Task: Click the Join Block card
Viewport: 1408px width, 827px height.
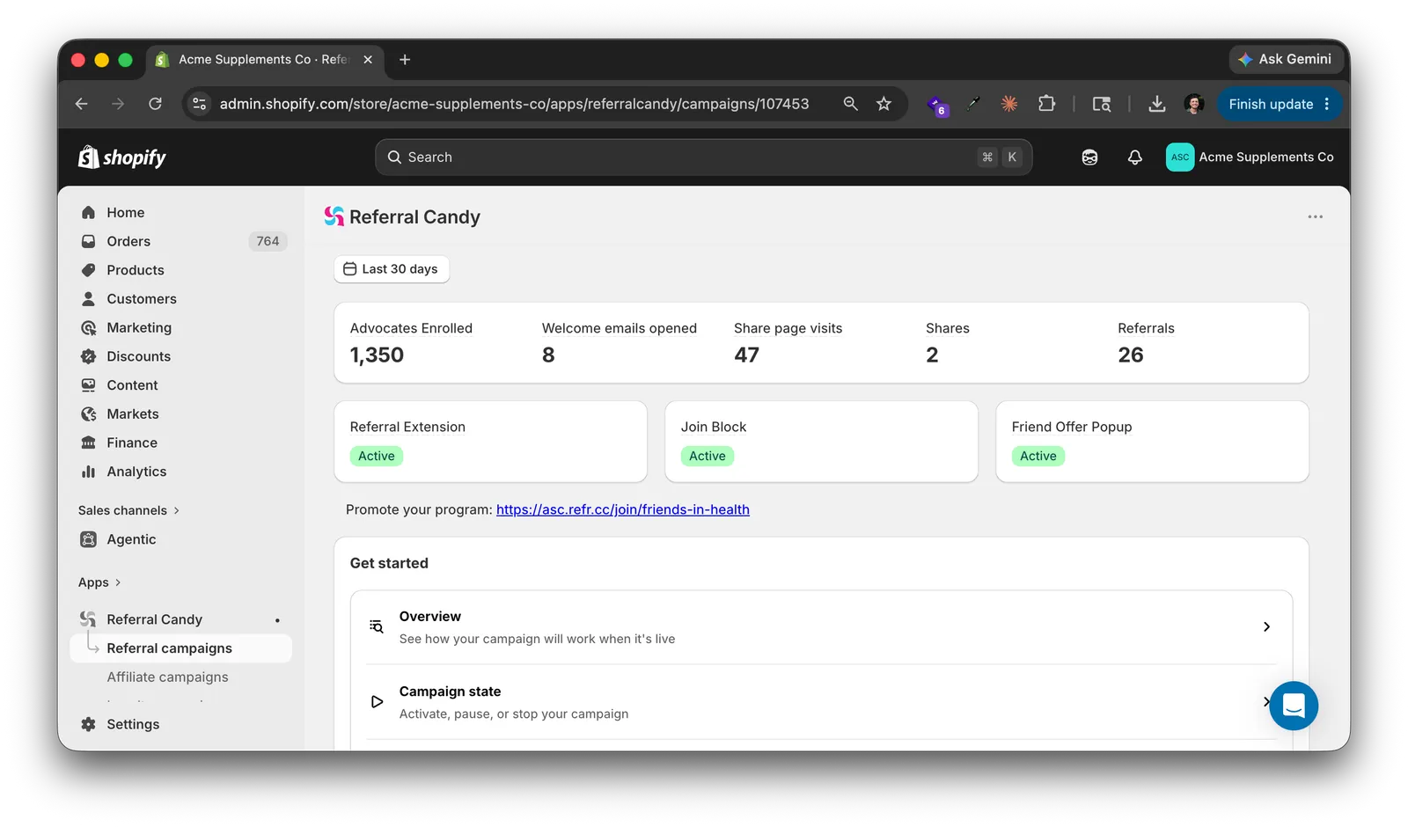Action: (821, 442)
